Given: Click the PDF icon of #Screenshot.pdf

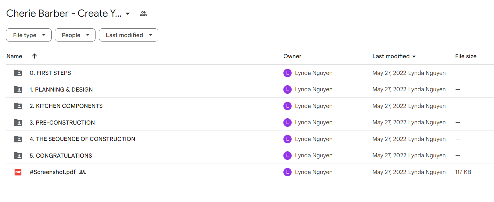Looking at the screenshot, I should point(18,172).
